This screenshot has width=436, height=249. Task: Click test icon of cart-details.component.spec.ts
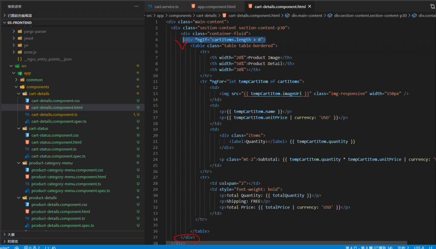coord(27,121)
